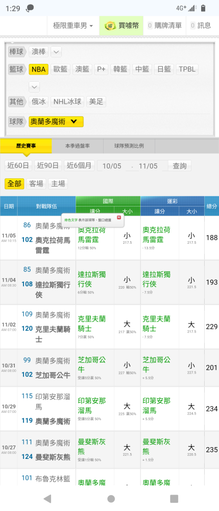Select 美足 football league
Viewport: 219px width, 511px height.
click(x=96, y=102)
